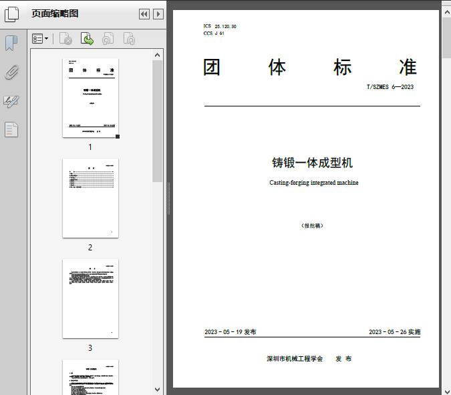Select page 1 thumbnail

90,98
